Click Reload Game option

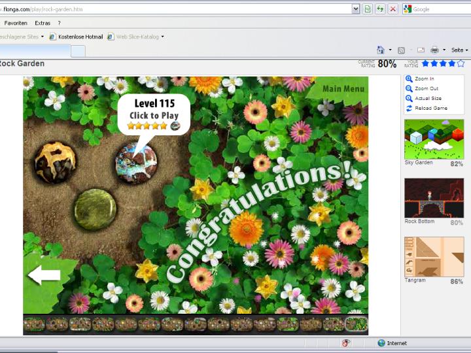430,108
